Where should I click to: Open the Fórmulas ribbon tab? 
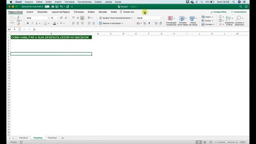[79, 12]
